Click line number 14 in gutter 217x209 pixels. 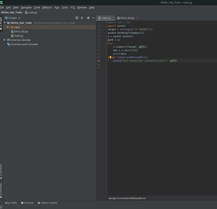tap(98, 68)
